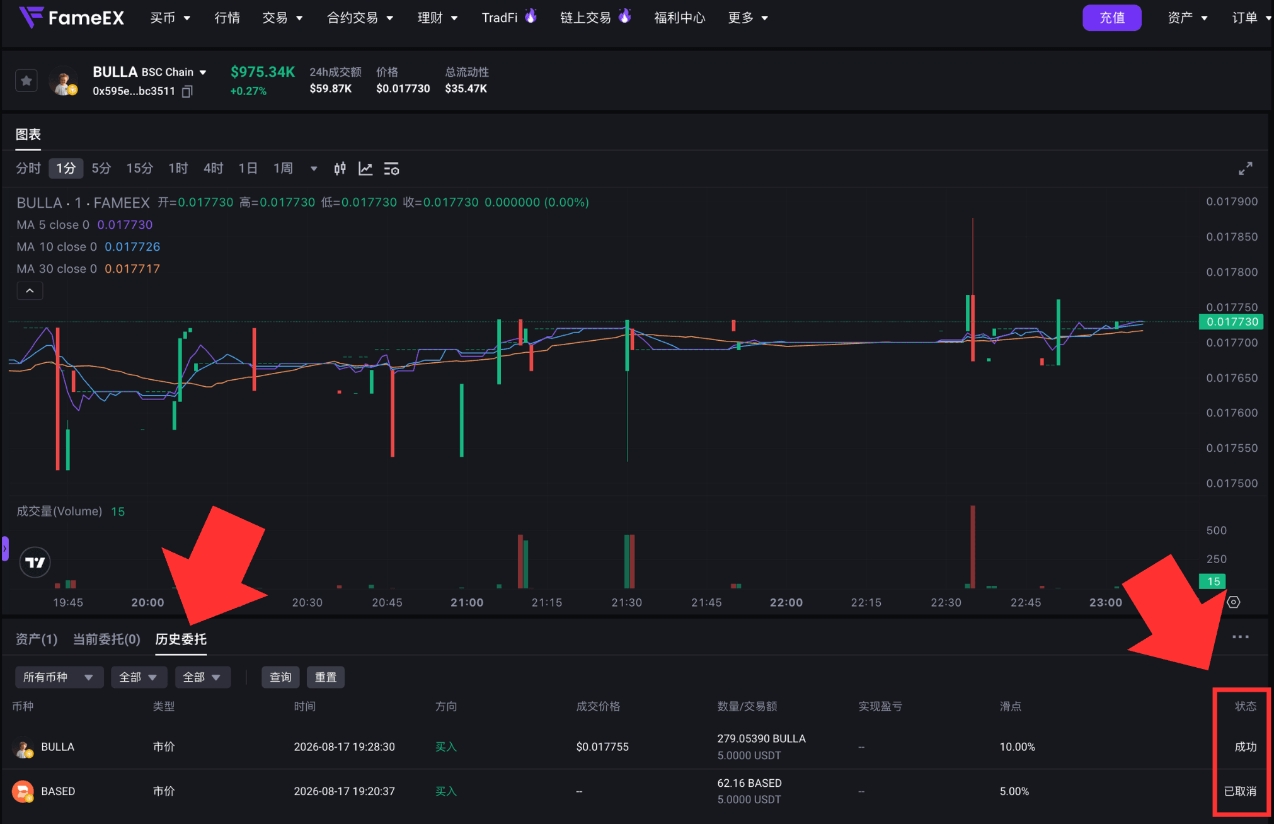Image resolution: width=1274 pixels, height=824 pixels.
Task: Open the 合约交易 dropdown menu
Action: click(x=360, y=18)
